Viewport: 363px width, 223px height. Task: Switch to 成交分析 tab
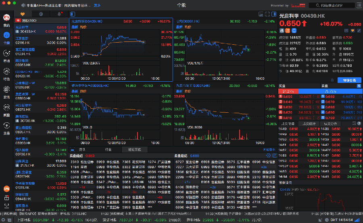coord(330,124)
